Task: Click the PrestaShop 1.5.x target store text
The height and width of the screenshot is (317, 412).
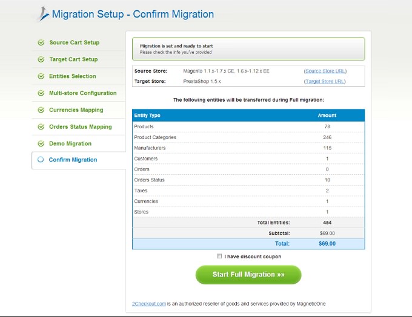Action: click(202, 81)
